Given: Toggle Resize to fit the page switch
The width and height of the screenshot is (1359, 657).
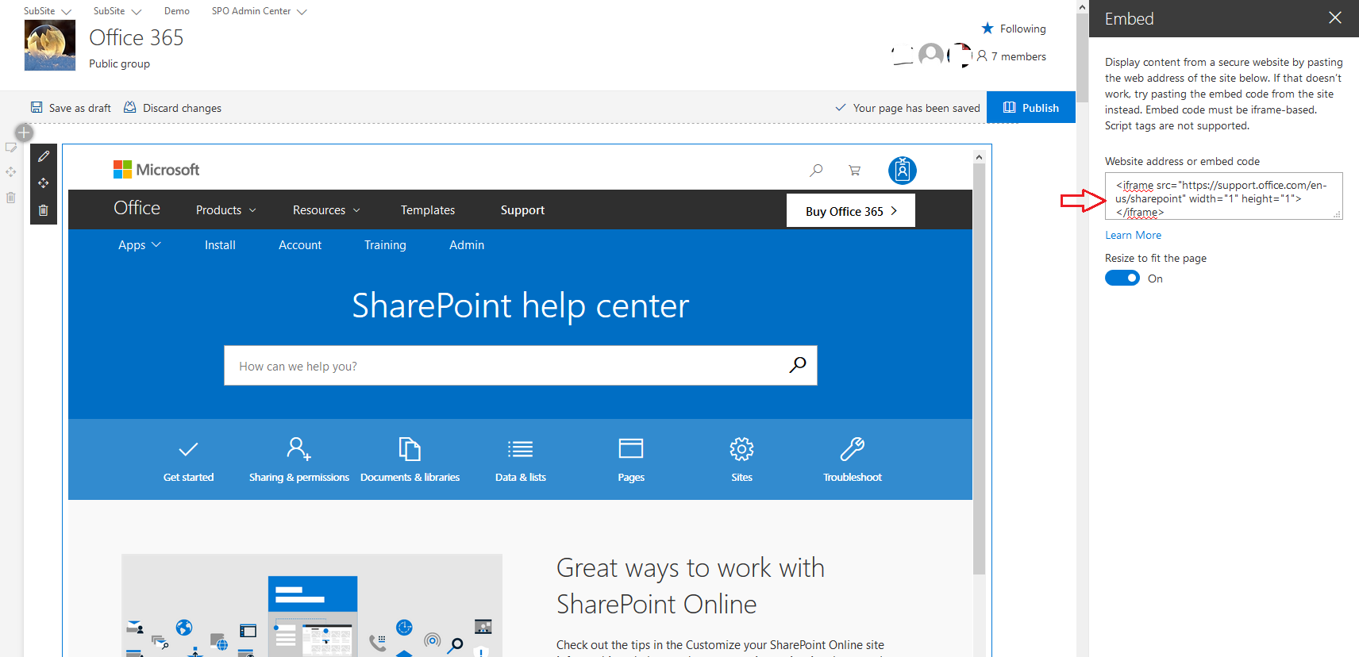Looking at the screenshot, I should point(1122,278).
